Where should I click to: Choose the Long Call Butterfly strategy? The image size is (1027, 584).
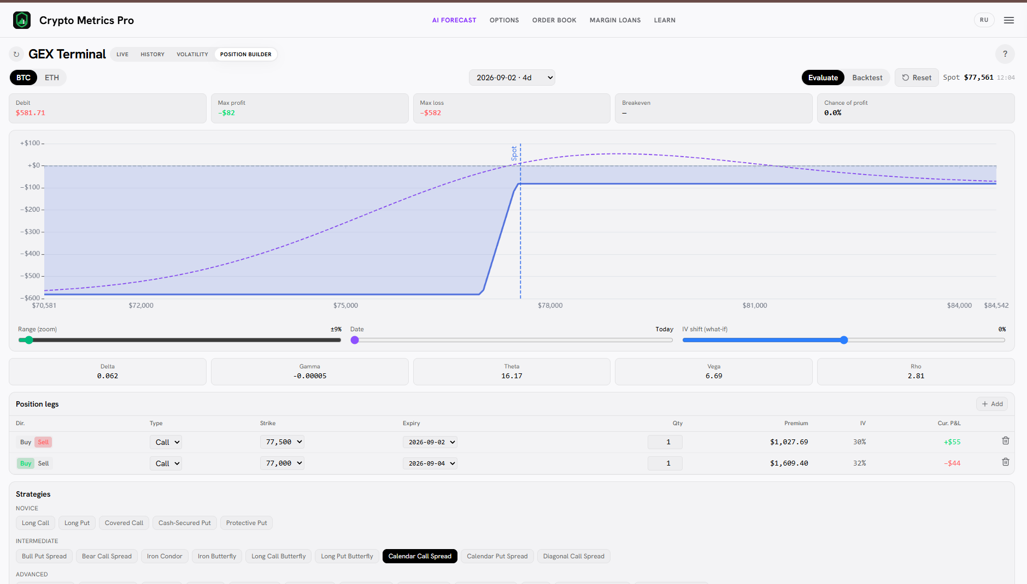pyautogui.click(x=279, y=556)
